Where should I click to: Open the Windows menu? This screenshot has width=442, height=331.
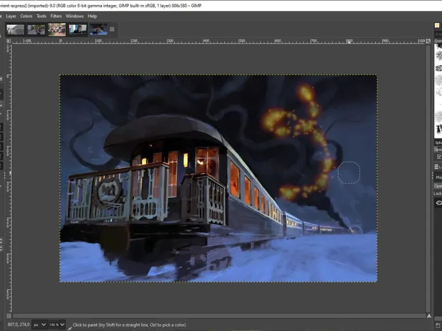coord(75,16)
